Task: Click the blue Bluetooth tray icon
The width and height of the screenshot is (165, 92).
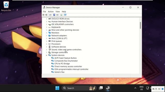Action: [x=163, y=89]
